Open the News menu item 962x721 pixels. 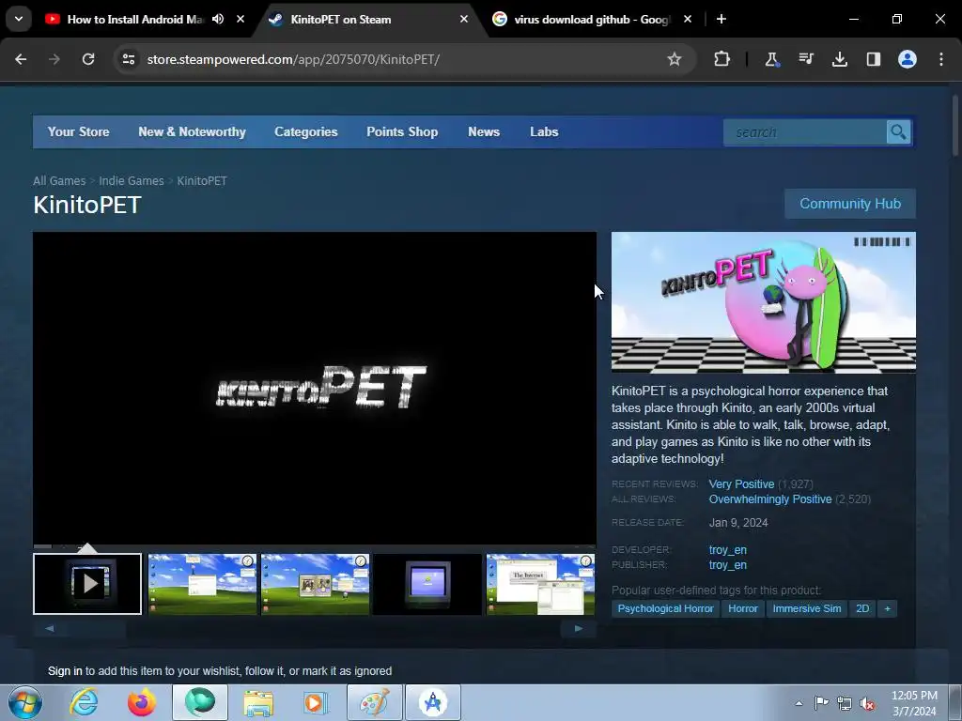pos(484,131)
